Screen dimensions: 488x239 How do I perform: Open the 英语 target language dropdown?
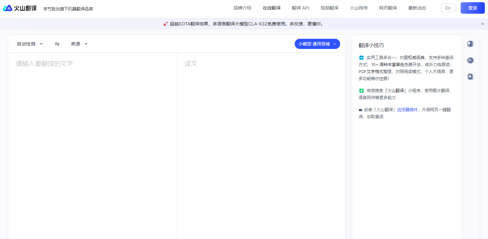tap(79, 44)
